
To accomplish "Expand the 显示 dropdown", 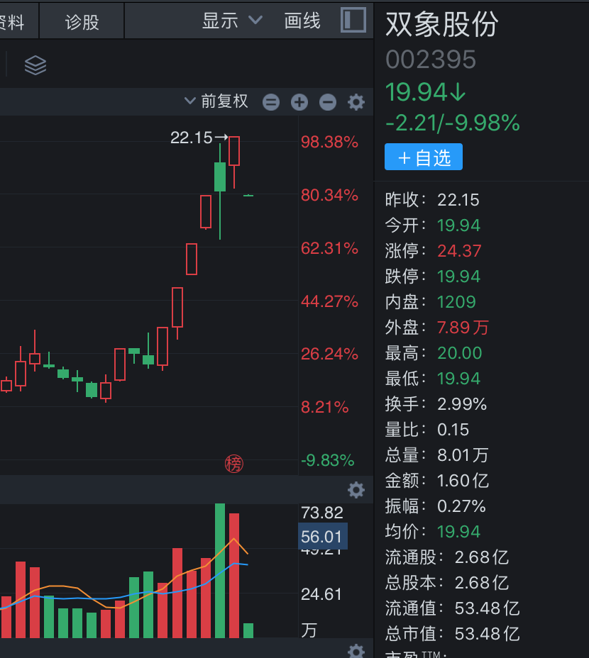I will 232,21.
